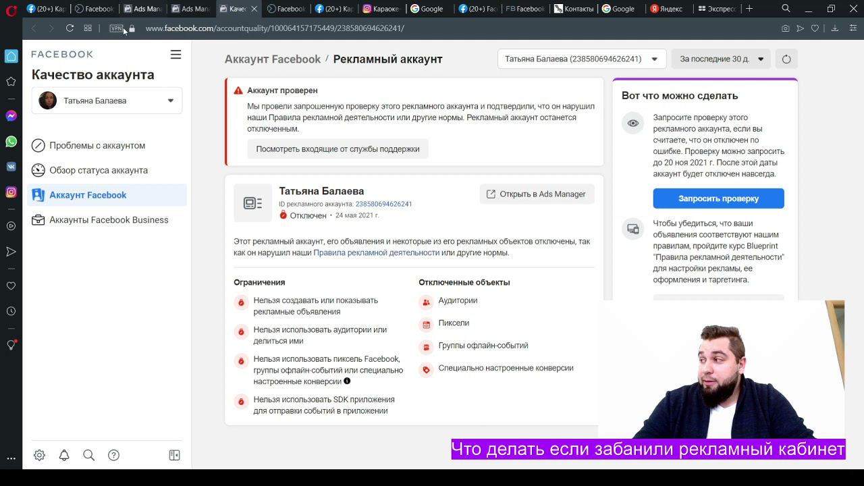Image resolution: width=864 pixels, height=486 pixels.
Task: Click search magnifier in Facebook sidebar
Action: (88, 455)
